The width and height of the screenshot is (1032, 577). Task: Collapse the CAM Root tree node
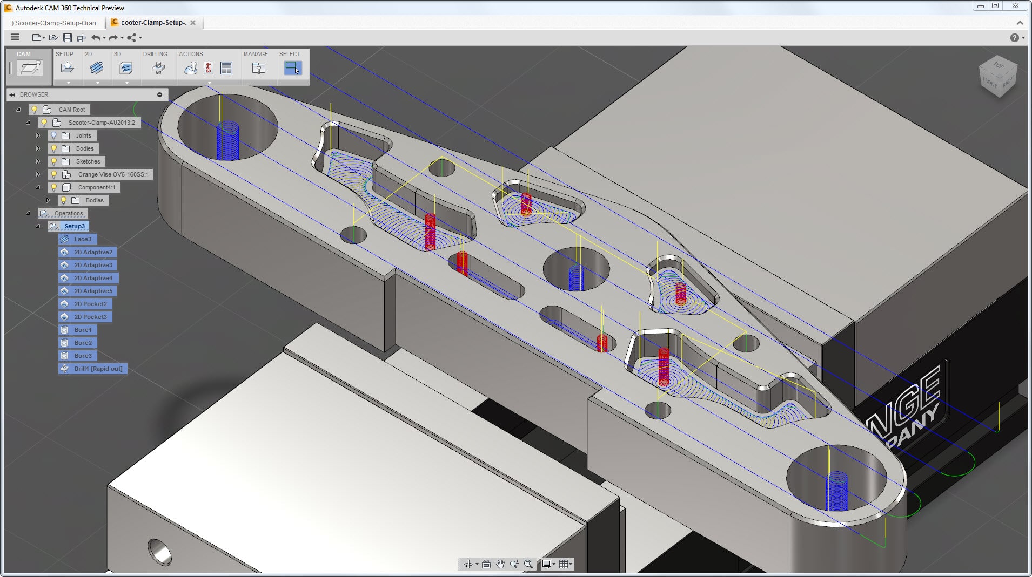click(x=18, y=110)
